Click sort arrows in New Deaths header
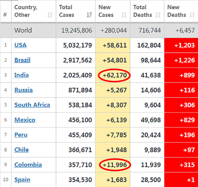 192,15
